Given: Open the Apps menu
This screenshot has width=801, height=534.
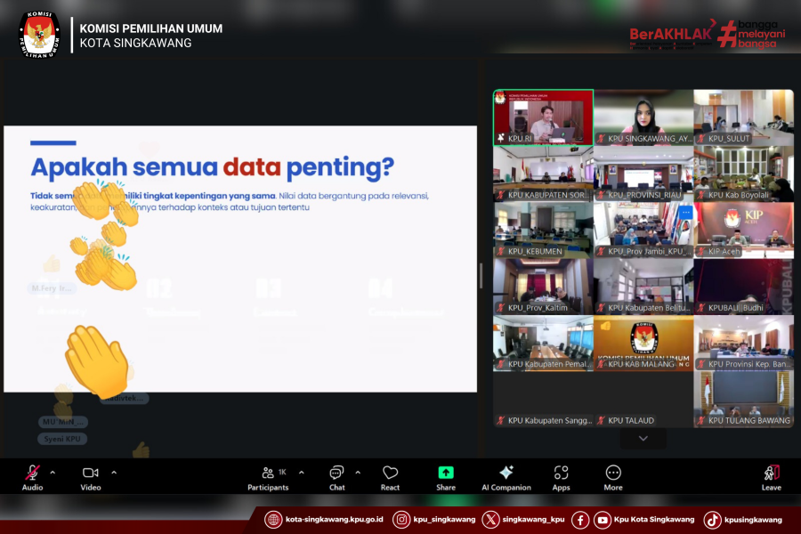Looking at the screenshot, I should [561, 477].
